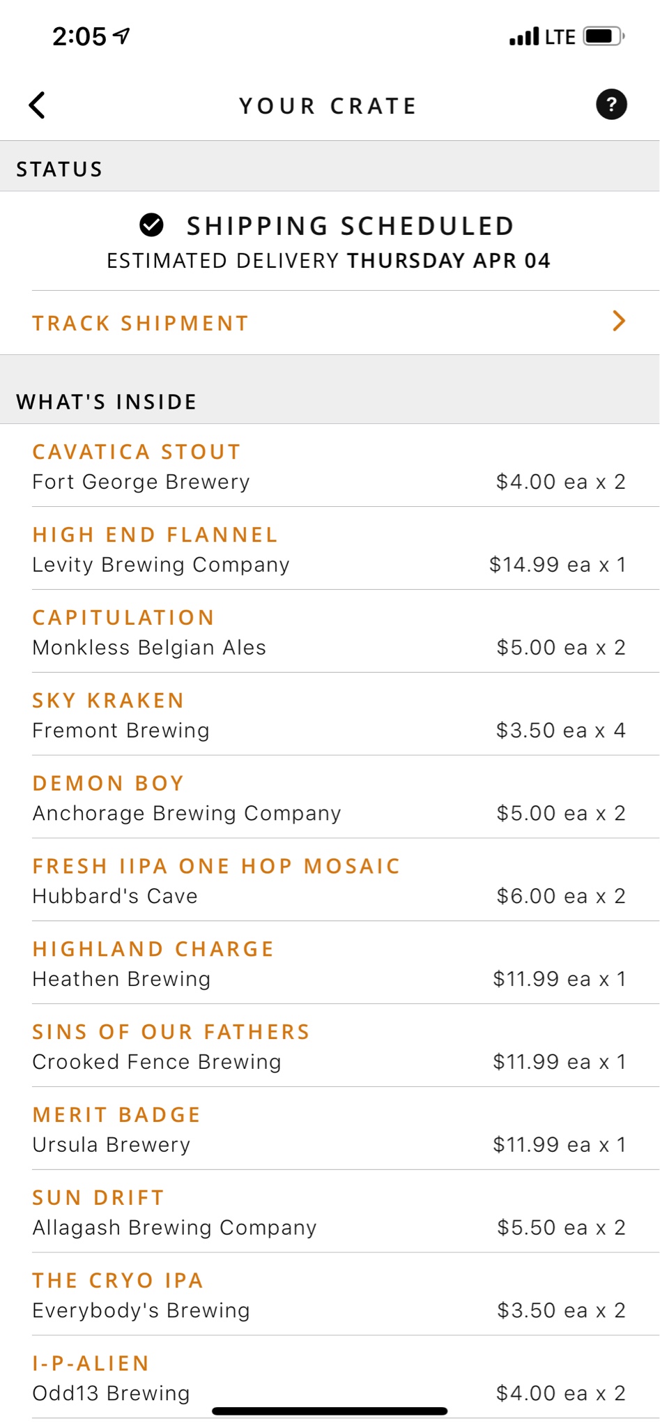This screenshot has width=660, height=1428.
Task: Open the Cavatica Stout item
Action: [330, 466]
